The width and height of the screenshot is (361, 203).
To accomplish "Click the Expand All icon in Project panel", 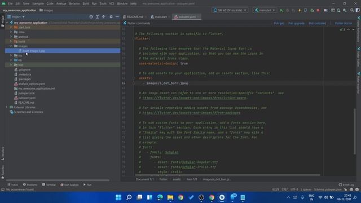I will [98, 17].
